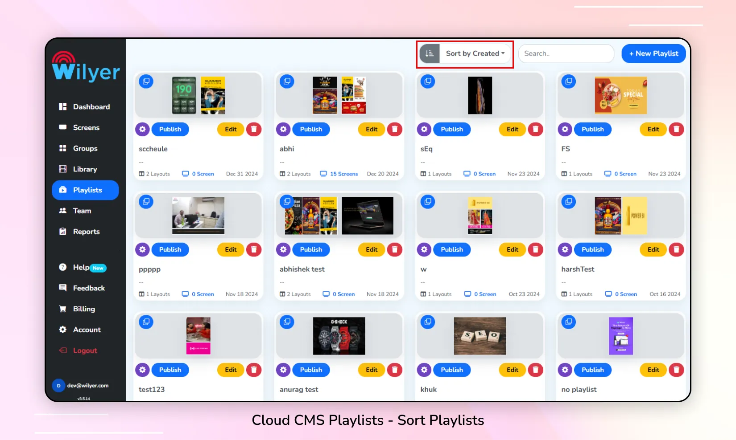Open settings gear for khuk playlist

tap(424, 370)
